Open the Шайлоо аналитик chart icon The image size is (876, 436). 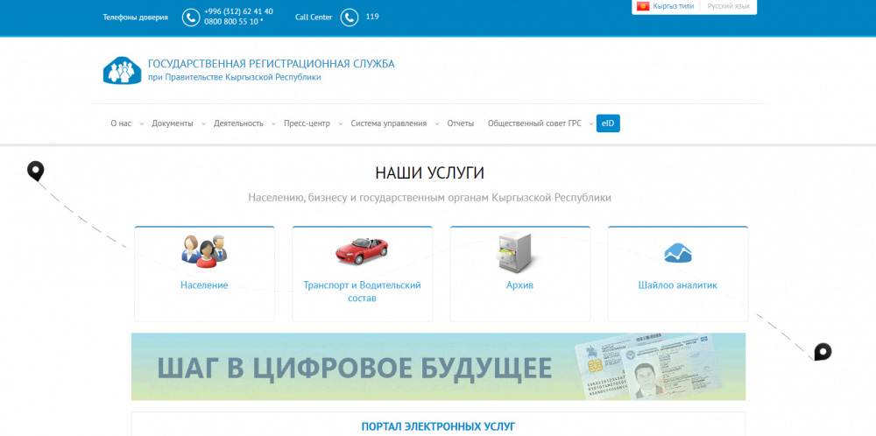point(678,253)
